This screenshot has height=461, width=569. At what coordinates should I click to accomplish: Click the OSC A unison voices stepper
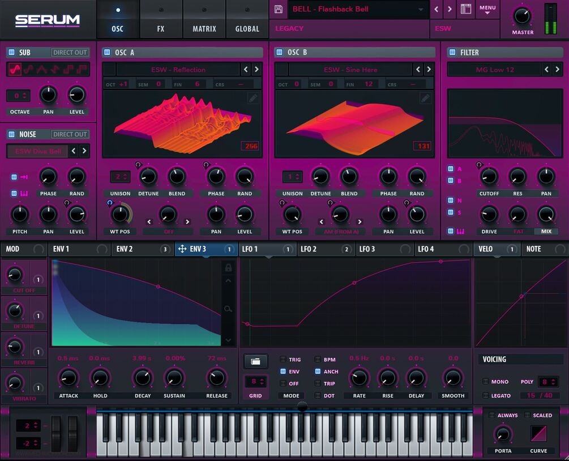pos(120,177)
